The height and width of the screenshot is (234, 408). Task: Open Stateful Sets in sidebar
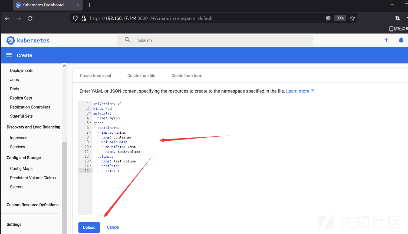click(x=21, y=116)
